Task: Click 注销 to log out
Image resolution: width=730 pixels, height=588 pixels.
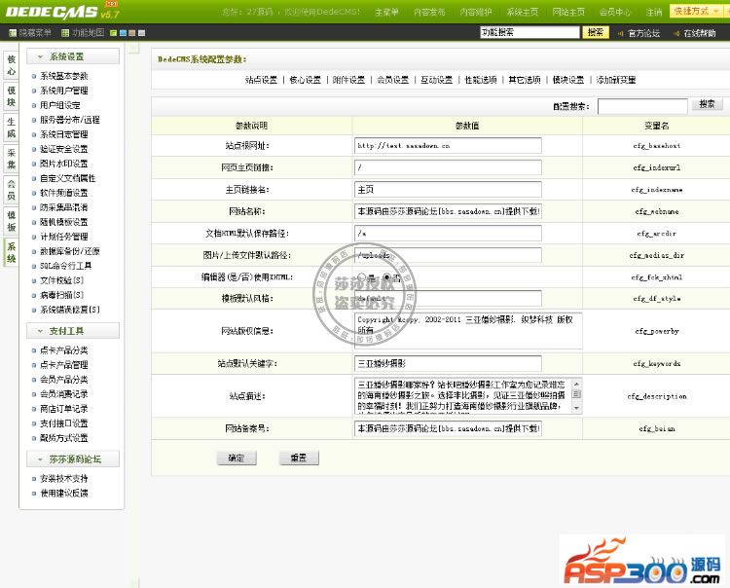Action: [654, 12]
